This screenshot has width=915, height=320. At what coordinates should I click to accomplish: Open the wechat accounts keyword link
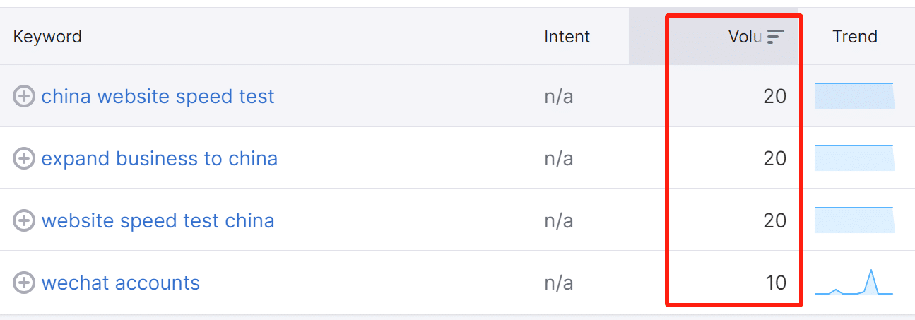[120, 283]
